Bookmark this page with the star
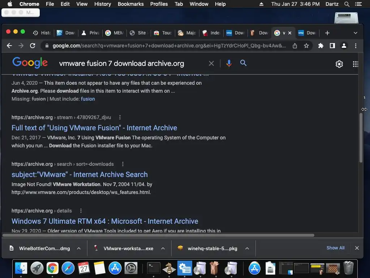The height and width of the screenshot is (278, 370). click(x=306, y=46)
